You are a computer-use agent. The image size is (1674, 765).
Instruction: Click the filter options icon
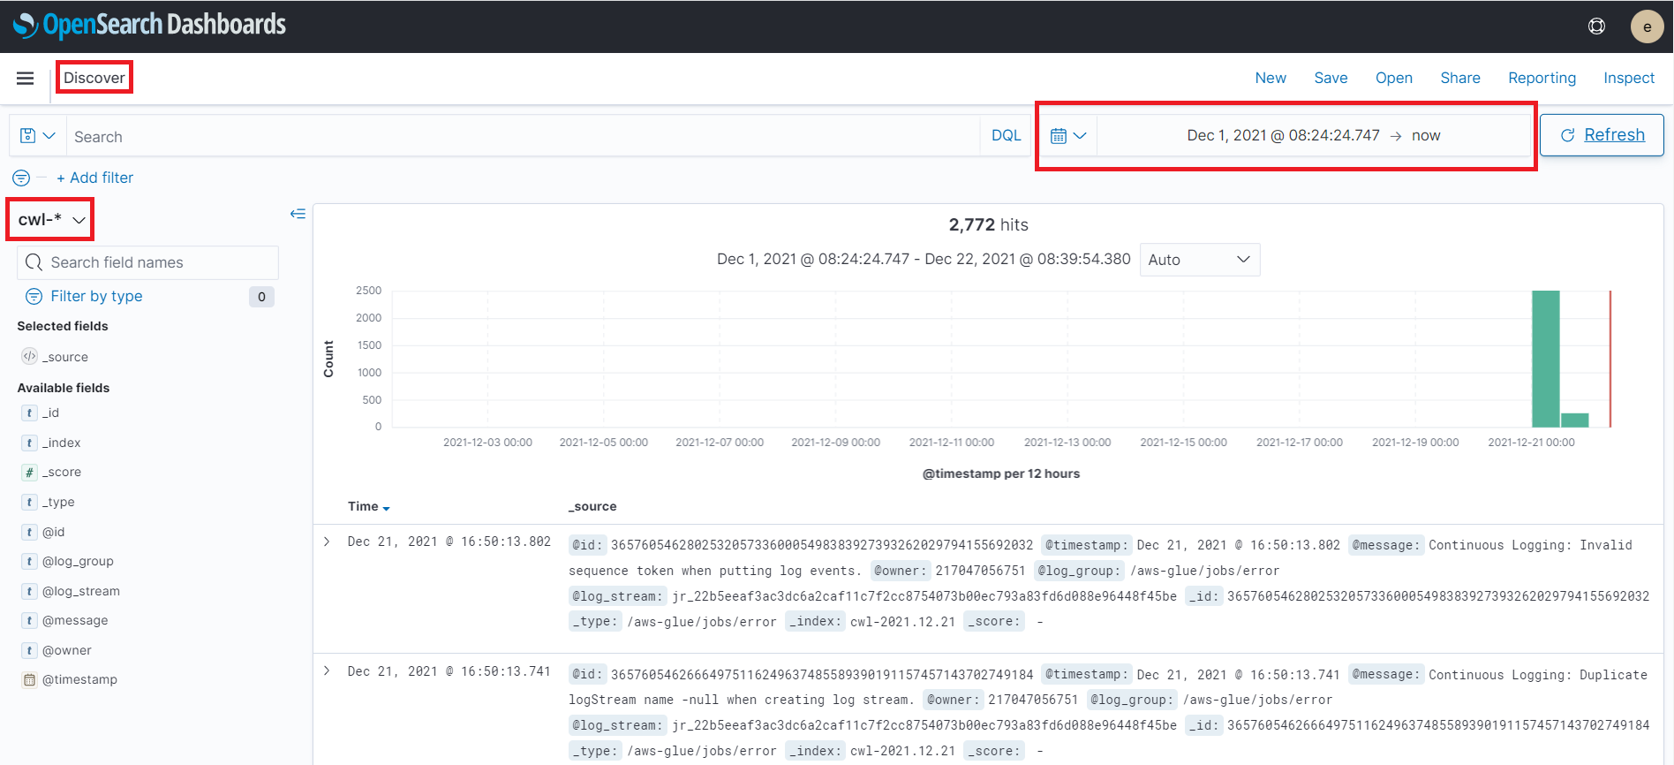pyautogui.click(x=21, y=178)
